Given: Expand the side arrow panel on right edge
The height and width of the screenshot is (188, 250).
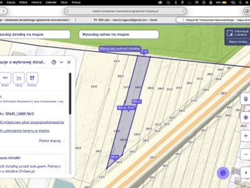Looking at the screenshot, I should click(x=246, y=172).
